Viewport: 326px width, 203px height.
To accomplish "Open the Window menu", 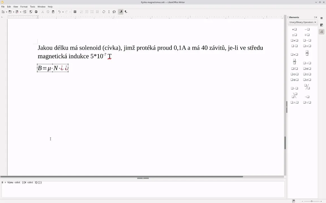I will point(41,7).
